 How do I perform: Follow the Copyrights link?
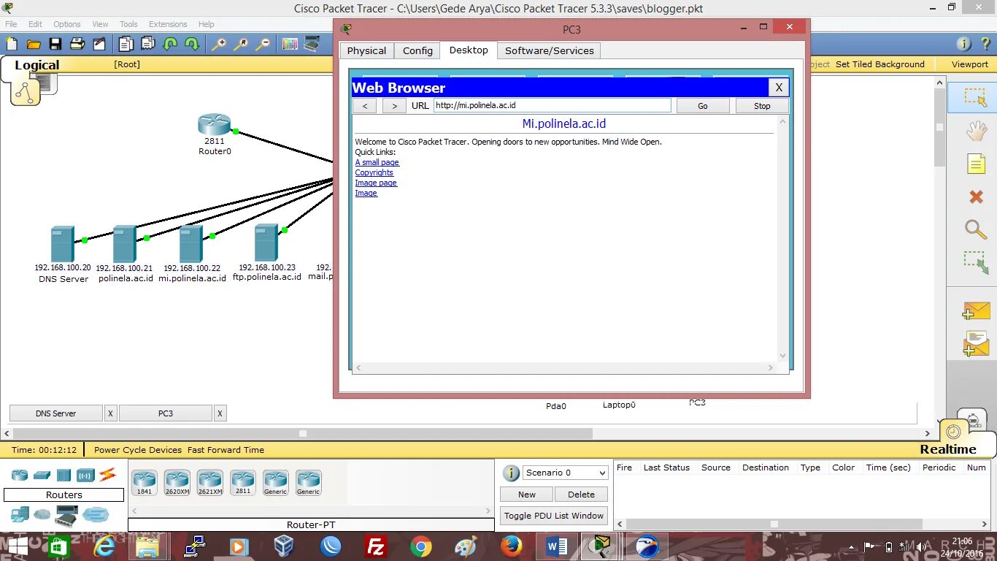374,172
